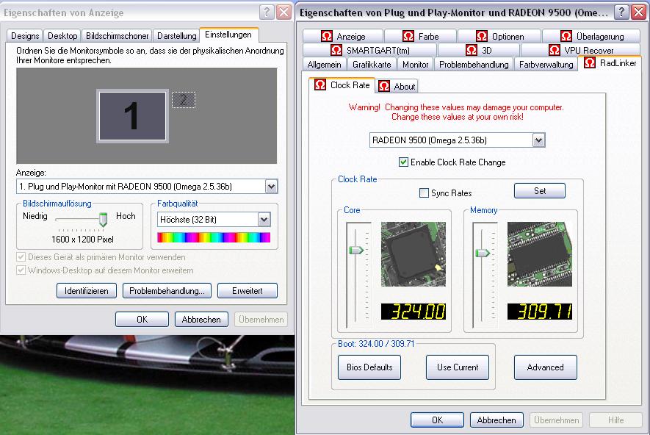Click the Memory chip image
The image size is (650, 435).
[x=540, y=254]
